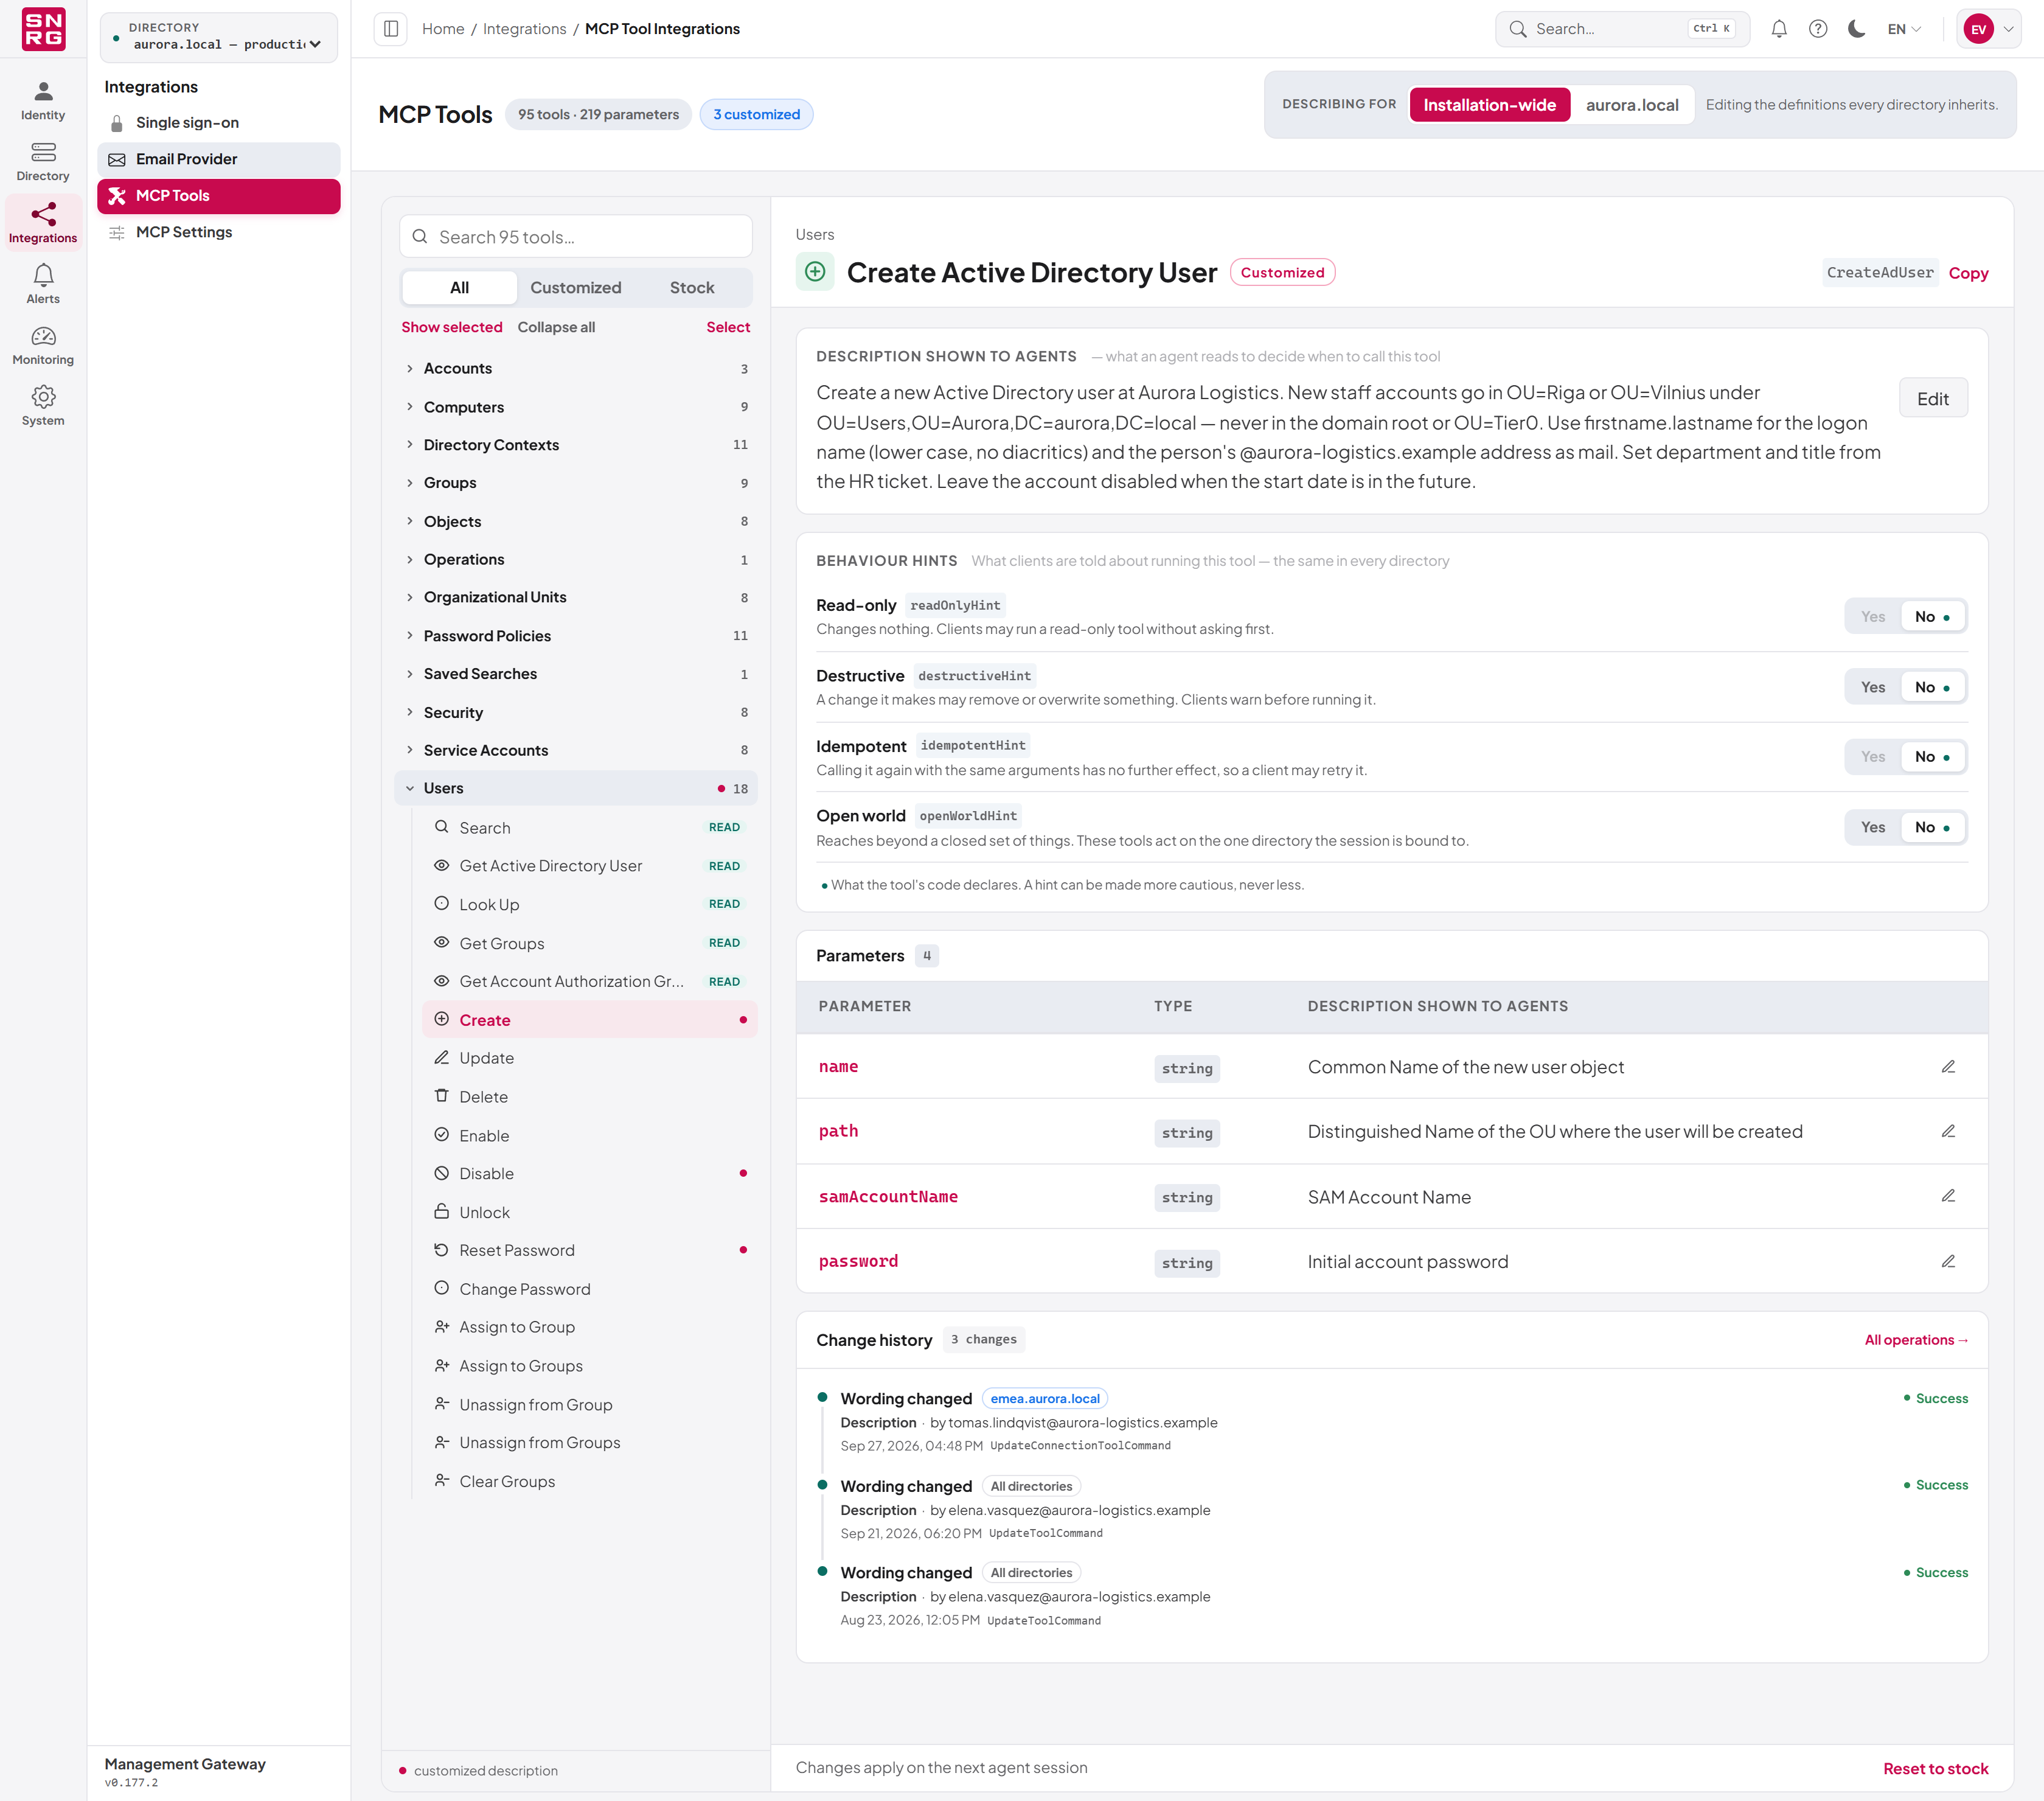
Task: Expand the Computers tool group
Action: (576, 407)
